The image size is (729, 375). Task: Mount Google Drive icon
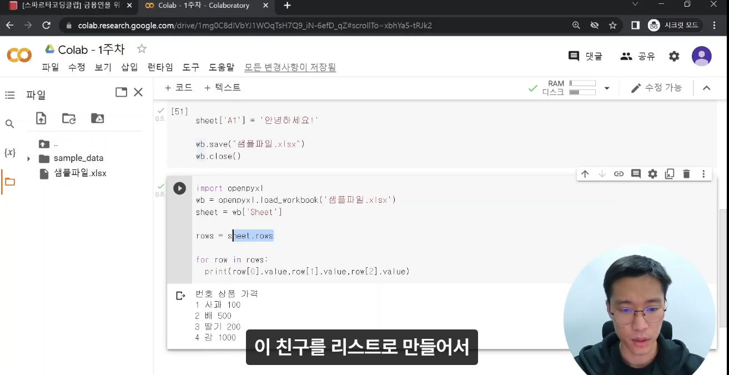coord(97,118)
